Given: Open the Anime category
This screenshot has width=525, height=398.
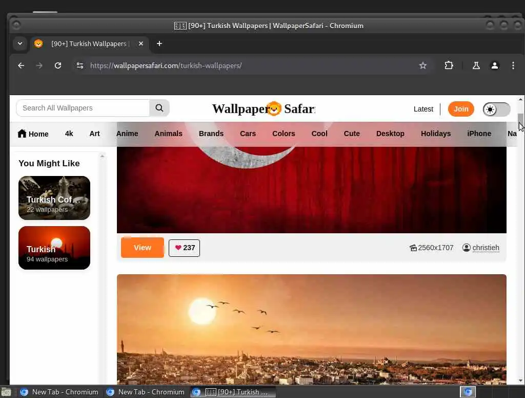Looking at the screenshot, I should (x=127, y=134).
